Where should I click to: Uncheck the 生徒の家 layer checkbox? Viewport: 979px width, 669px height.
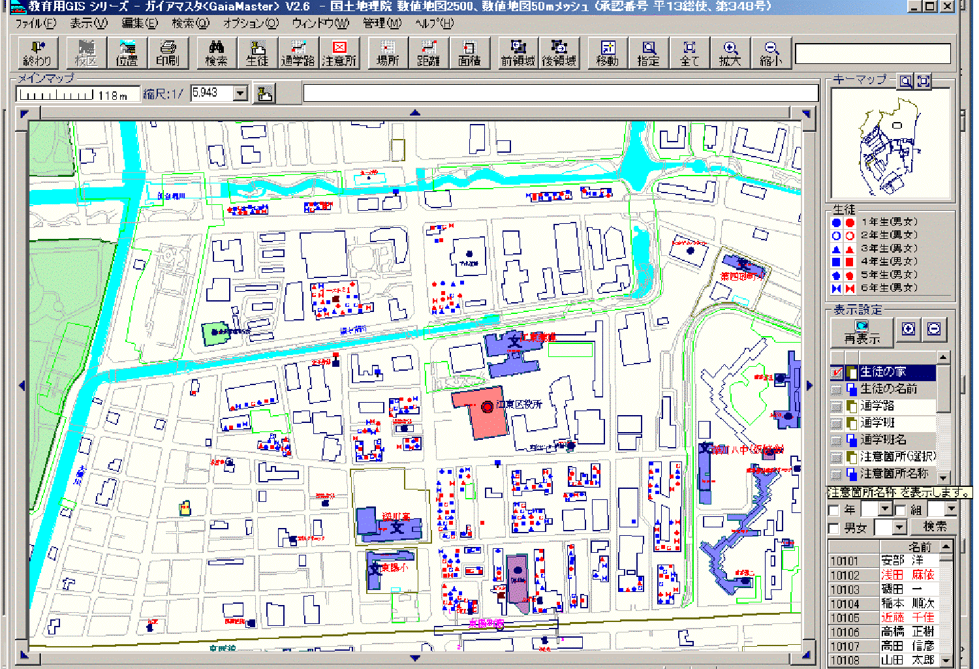pyautogui.click(x=836, y=373)
